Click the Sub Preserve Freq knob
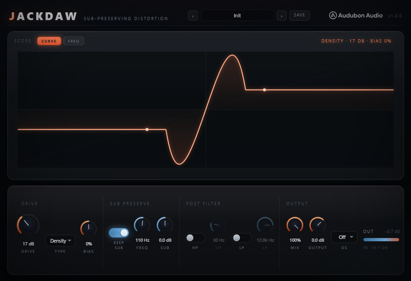 click(142, 225)
